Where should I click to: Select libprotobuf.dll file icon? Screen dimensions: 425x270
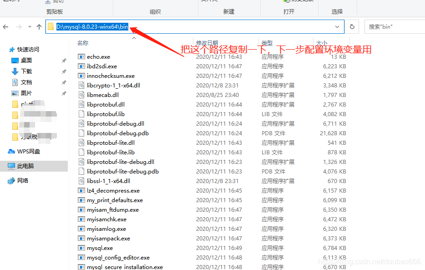(x=81, y=104)
